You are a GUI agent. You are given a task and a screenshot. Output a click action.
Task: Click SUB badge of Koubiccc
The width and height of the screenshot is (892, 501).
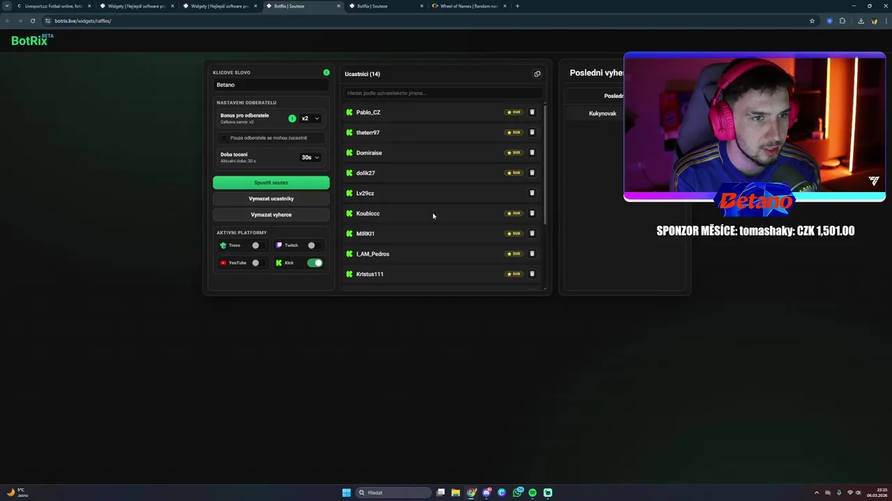click(514, 213)
